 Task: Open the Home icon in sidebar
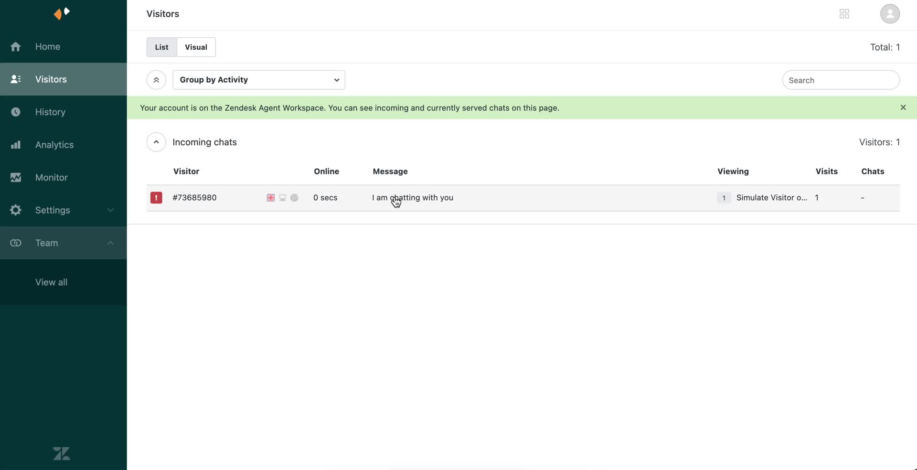click(x=16, y=47)
